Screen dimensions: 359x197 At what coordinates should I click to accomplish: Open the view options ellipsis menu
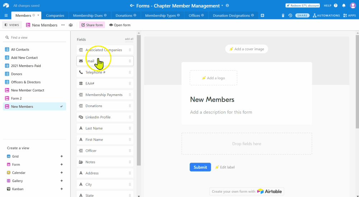[63, 25]
